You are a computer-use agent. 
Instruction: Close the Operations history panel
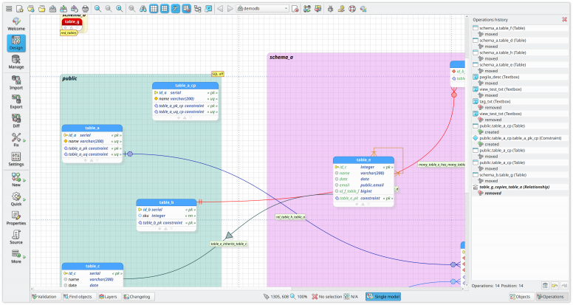point(564,20)
